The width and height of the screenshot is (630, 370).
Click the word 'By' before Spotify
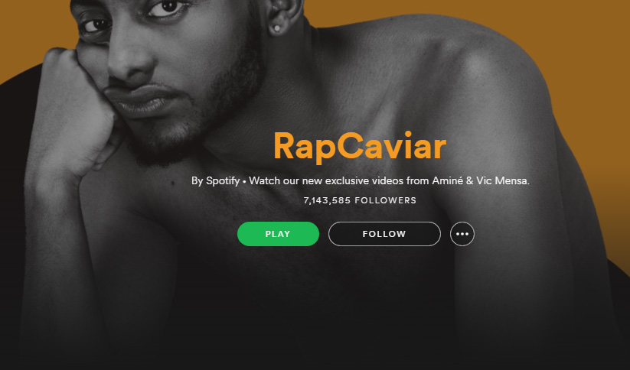[197, 181]
